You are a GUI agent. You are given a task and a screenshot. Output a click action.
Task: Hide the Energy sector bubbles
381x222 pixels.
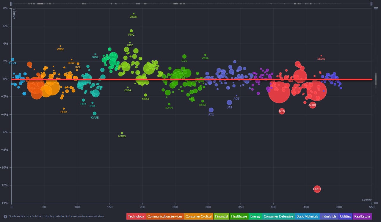click(x=255, y=216)
